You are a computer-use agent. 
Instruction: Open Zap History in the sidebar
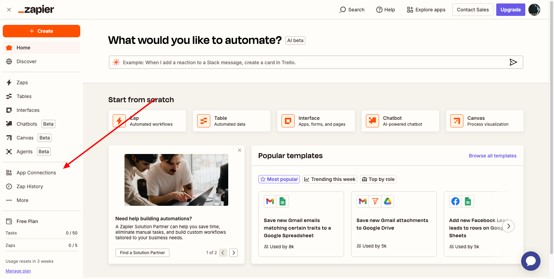click(41, 186)
